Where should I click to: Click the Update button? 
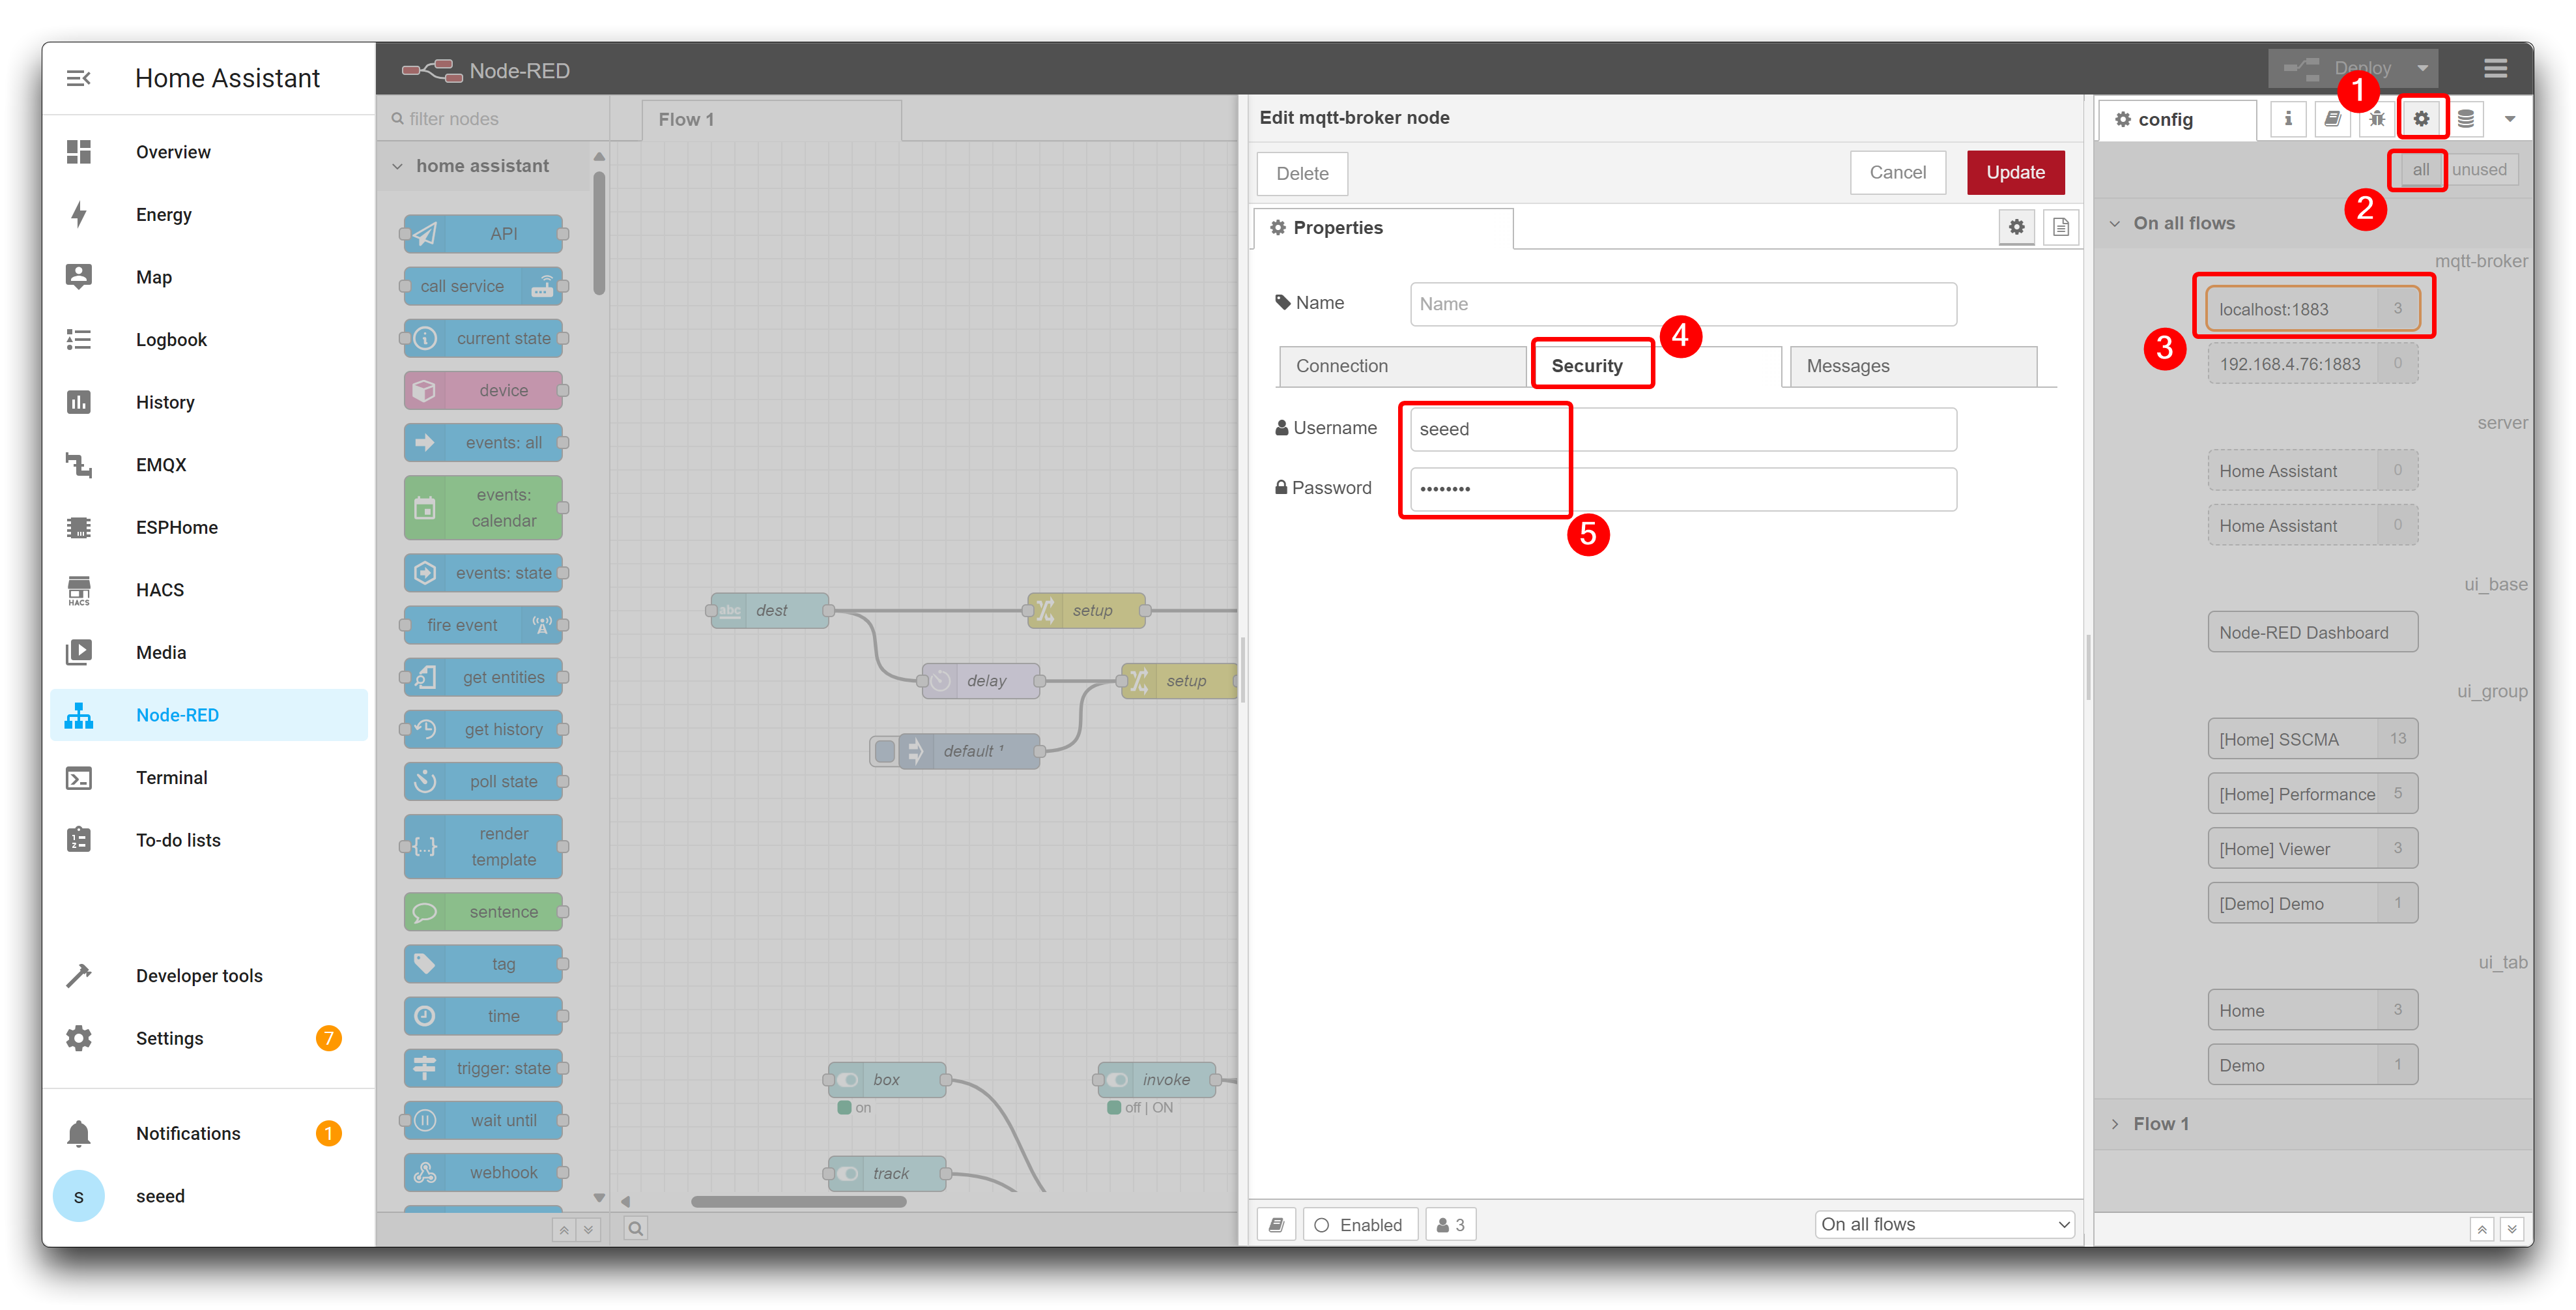(x=2015, y=172)
